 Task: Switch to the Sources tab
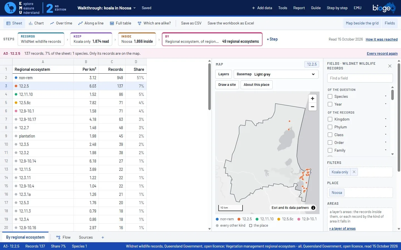coord(86,237)
